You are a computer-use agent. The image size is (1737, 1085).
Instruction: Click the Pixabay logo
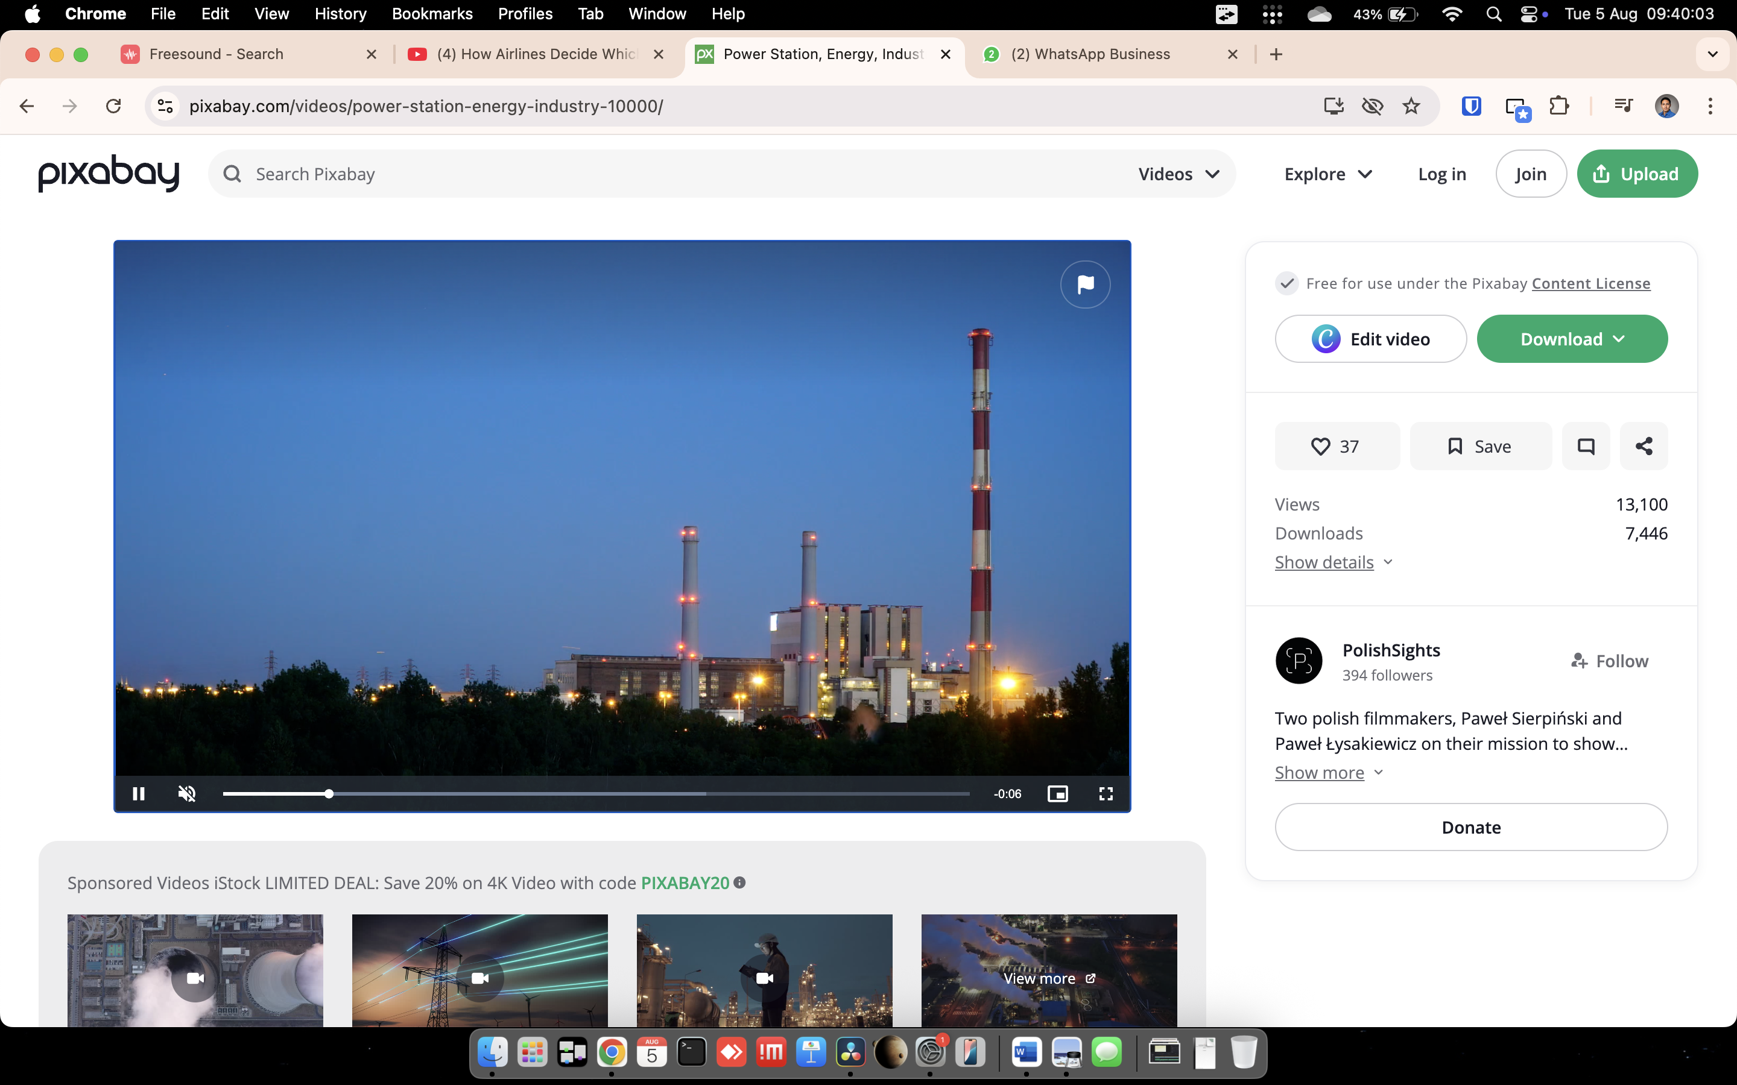[109, 173]
